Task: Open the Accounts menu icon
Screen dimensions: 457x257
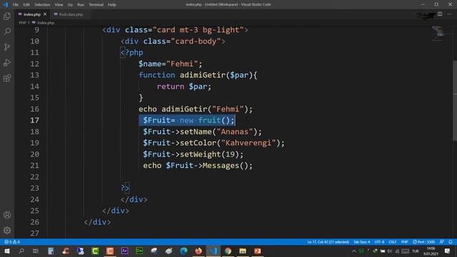Action: point(7,215)
